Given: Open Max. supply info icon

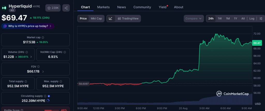Looking at the screenshot, I should [x=61, y=81].
